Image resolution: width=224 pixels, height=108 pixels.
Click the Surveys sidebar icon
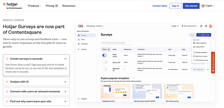coord(79,35)
